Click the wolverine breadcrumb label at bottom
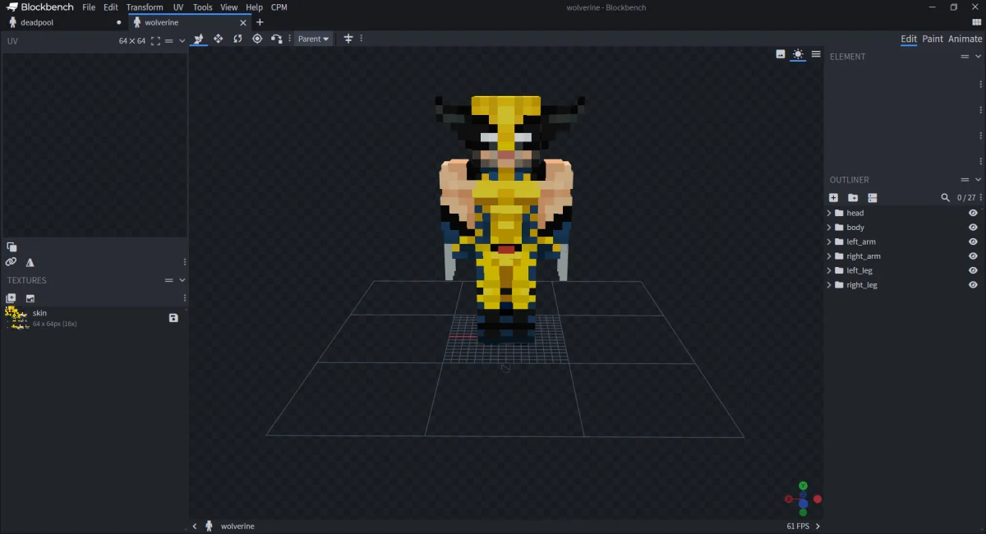The image size is (986, 534). click(237, 526)
